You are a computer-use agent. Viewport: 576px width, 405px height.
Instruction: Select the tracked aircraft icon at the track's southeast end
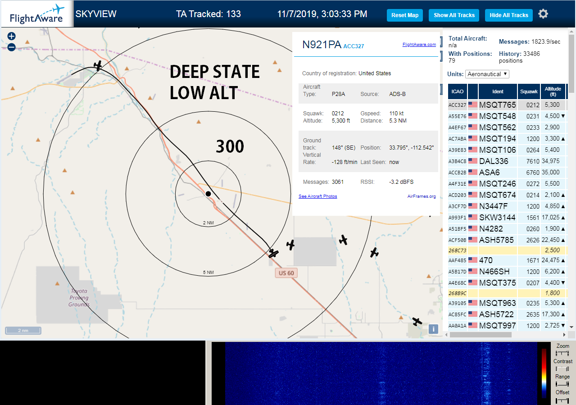click(273, 253)
